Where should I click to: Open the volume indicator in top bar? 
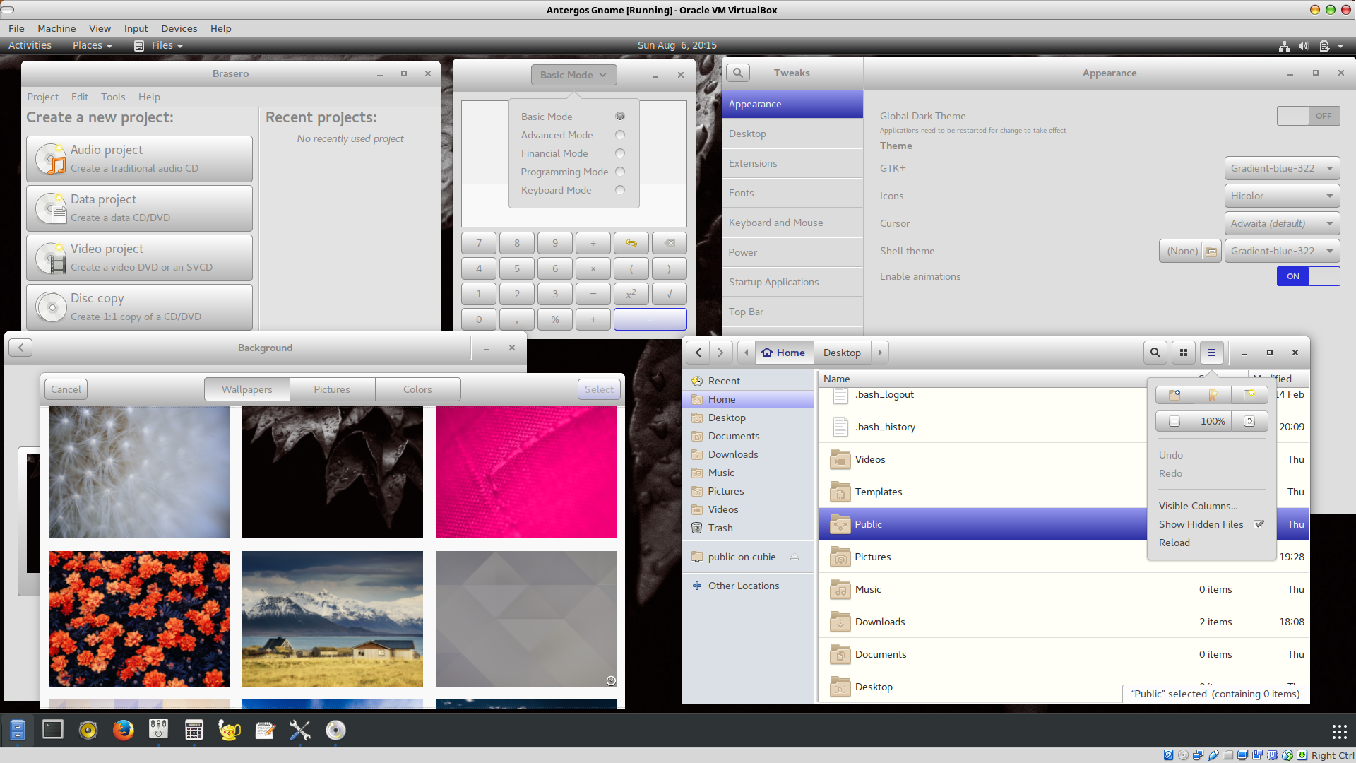point(1303,46)
